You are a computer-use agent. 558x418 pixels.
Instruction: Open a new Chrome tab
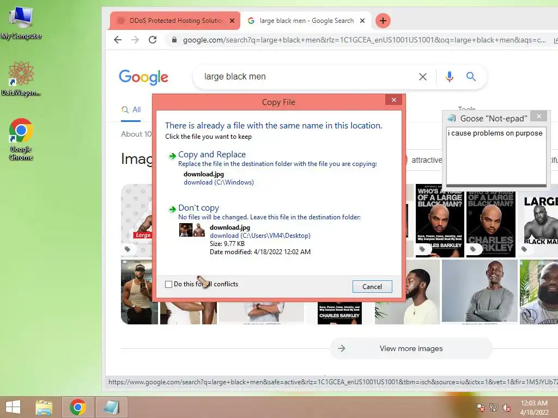pyautogui.click(x=383, y=21)
